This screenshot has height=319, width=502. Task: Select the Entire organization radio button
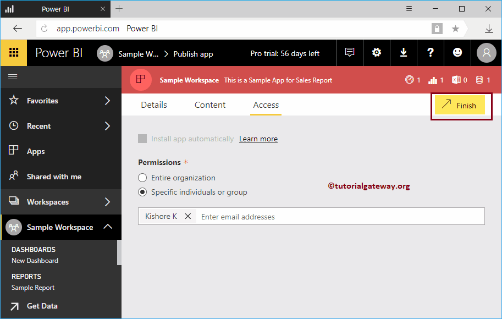pyautogui.click(x=142, y=178)
